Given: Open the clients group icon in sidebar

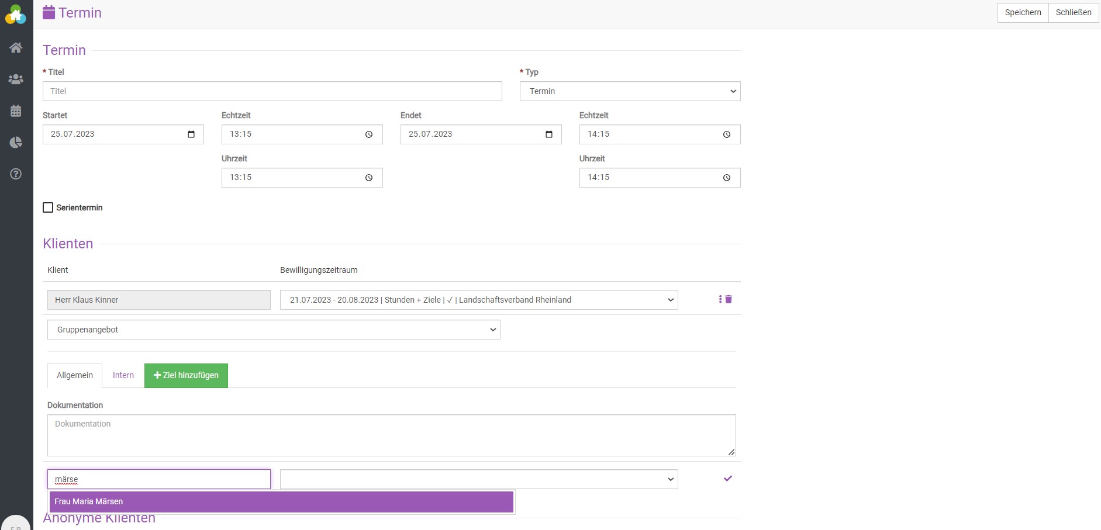Looking at the screenshot, I should coord(16,79).
